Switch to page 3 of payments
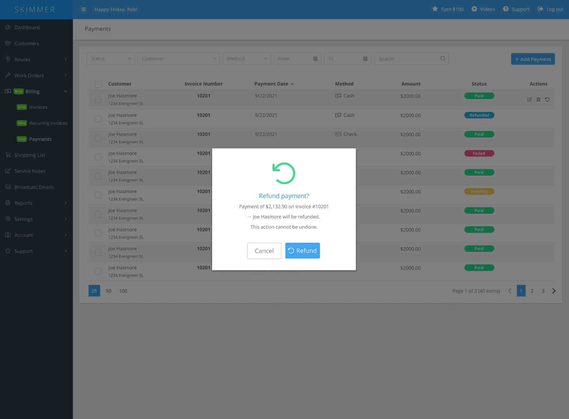This screenshot has height=419, width=569. 543,291
